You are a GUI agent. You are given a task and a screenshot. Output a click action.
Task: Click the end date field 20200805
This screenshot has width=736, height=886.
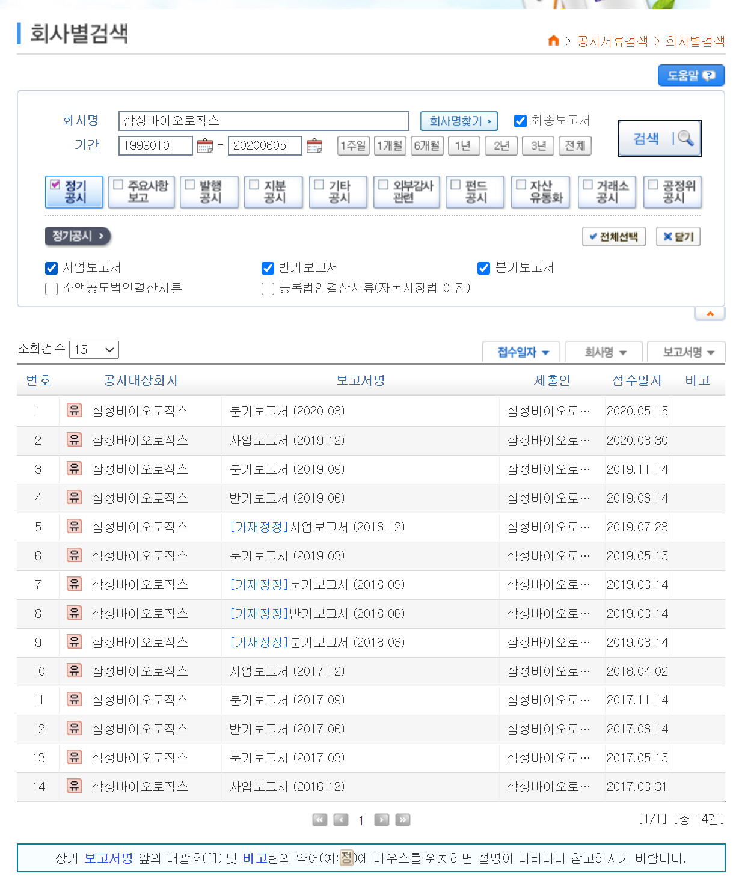tap(265, 145)
